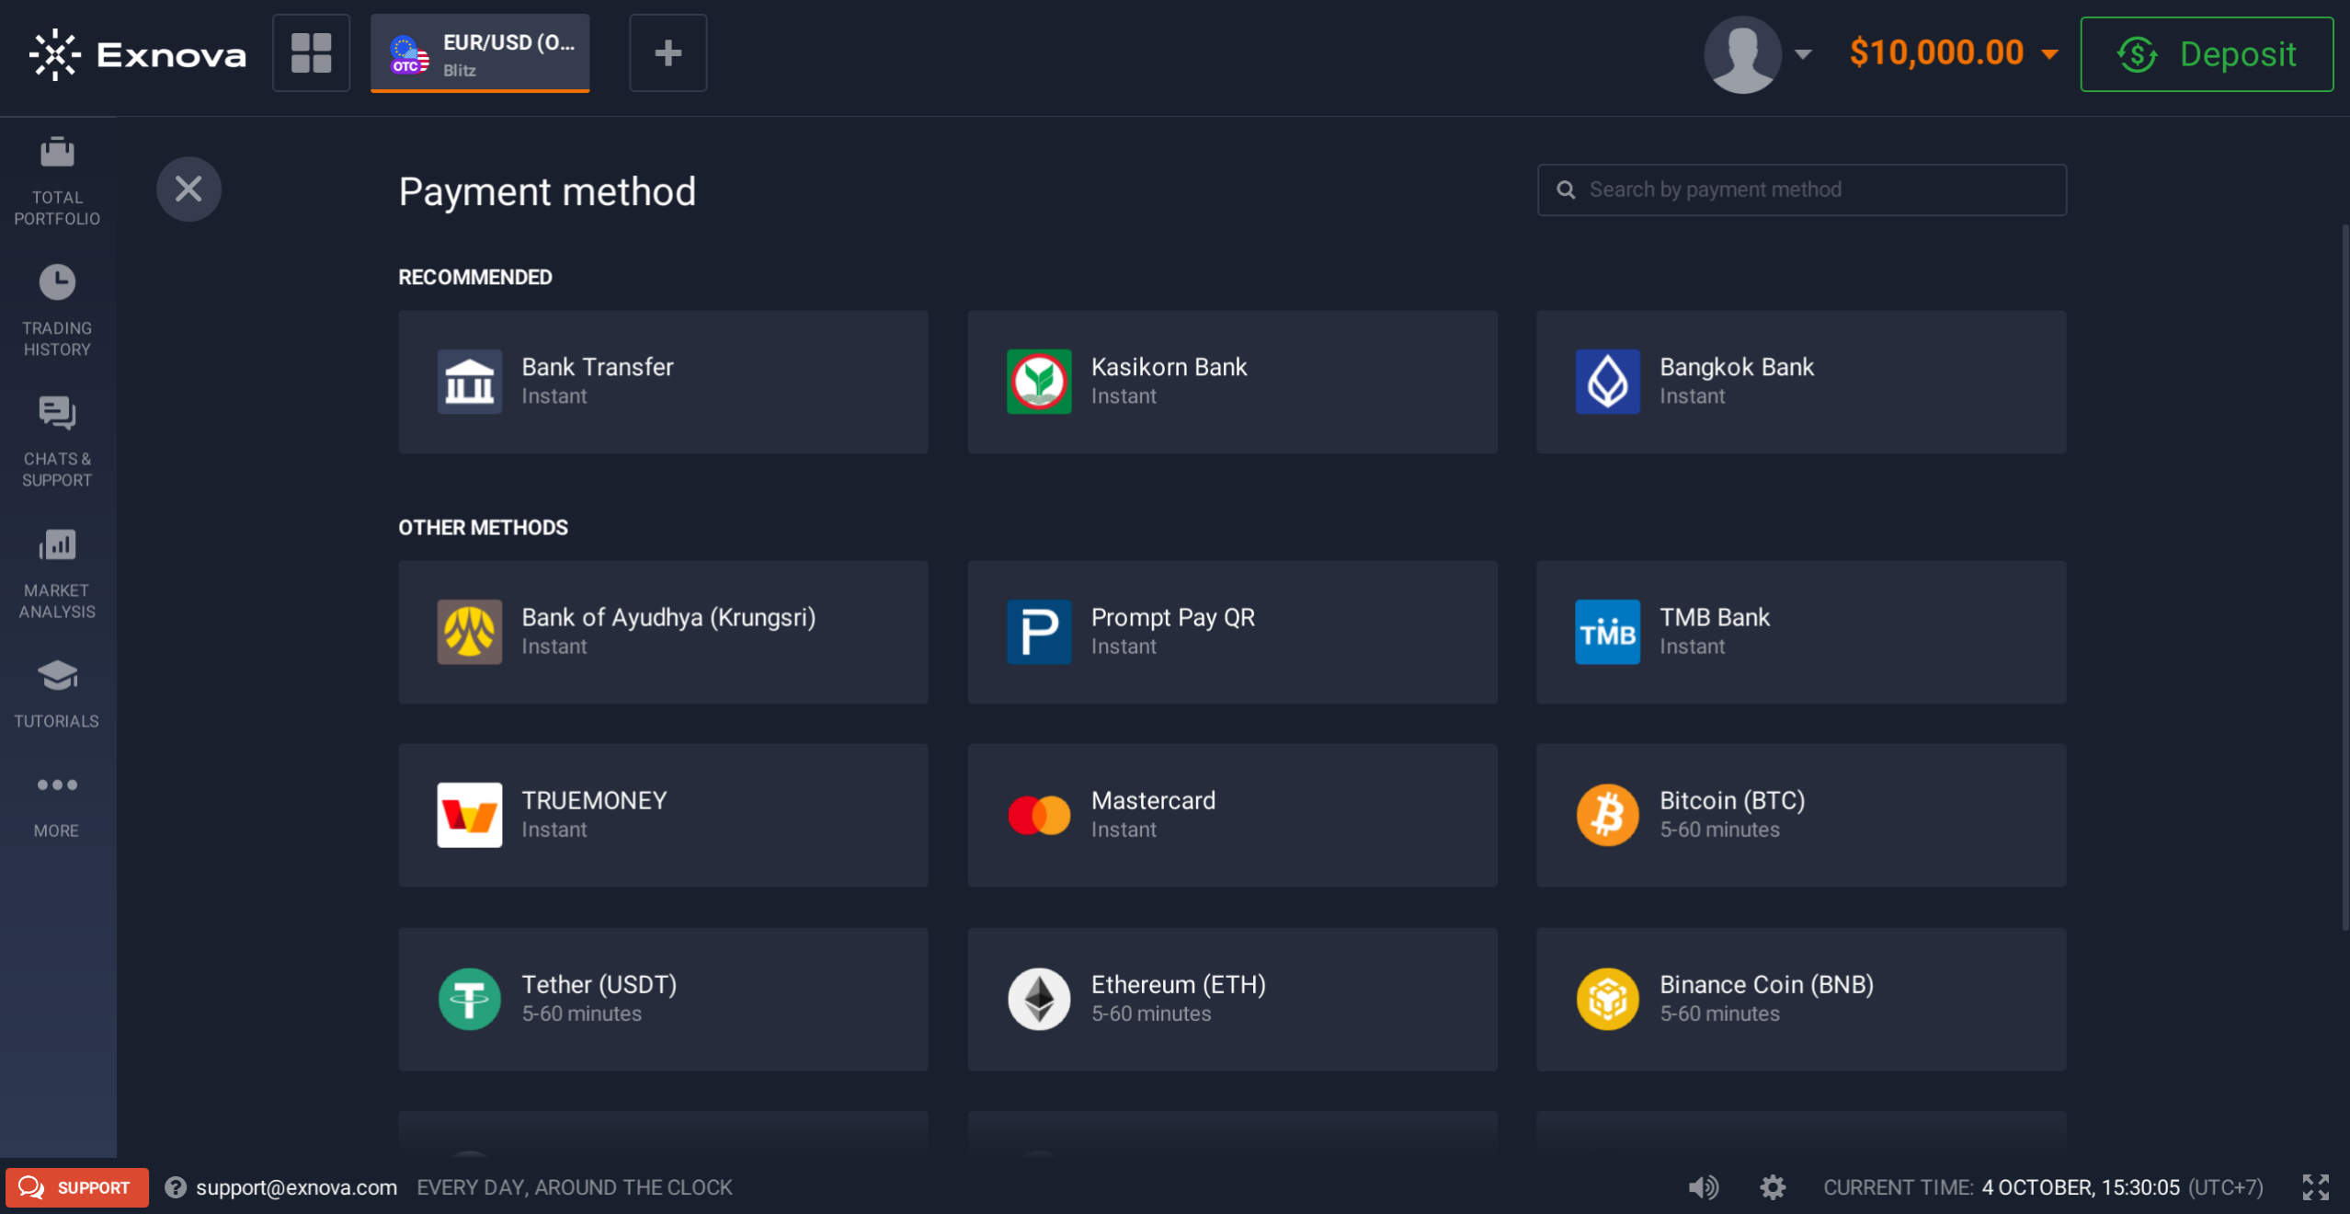2350x1214 pixels.
Task: Open settings via the gear icon
Action: (1773, 1187)
